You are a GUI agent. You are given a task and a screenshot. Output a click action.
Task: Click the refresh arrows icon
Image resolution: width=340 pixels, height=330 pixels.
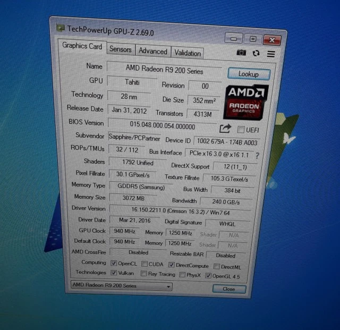click(x=256, y=53)
